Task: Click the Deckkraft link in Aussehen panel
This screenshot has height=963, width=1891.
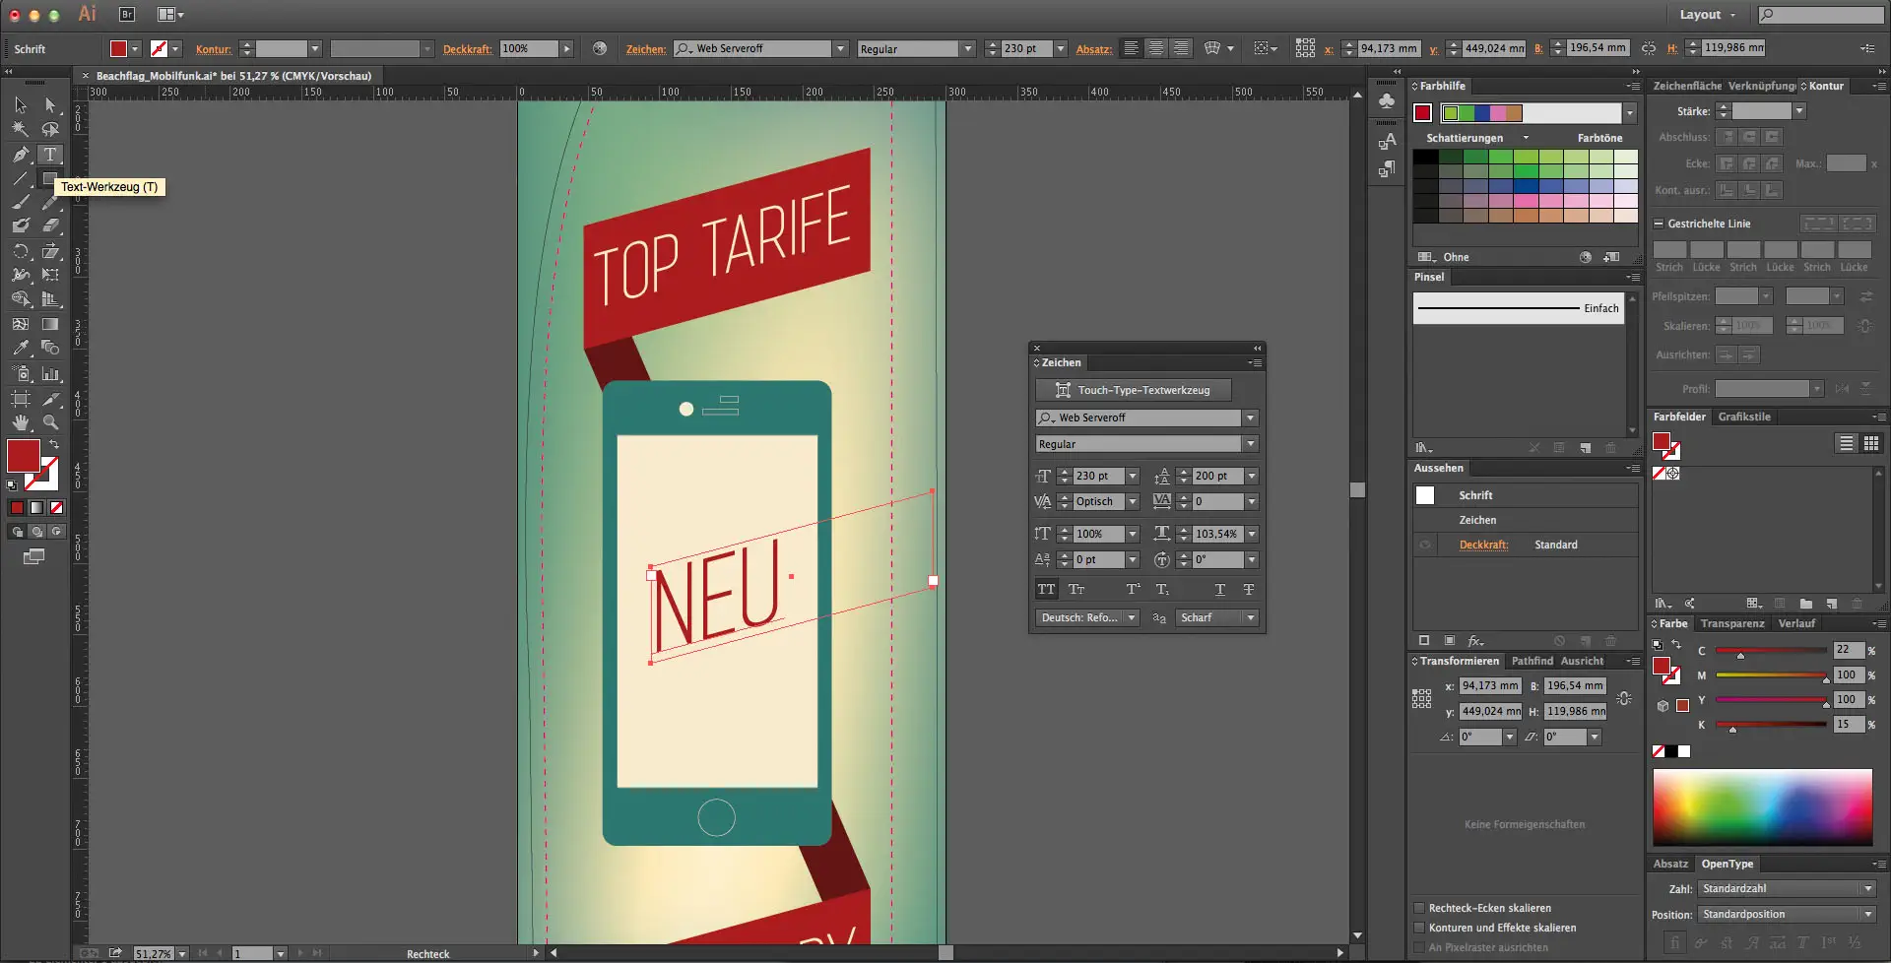Action: [x=1483, y=545]
